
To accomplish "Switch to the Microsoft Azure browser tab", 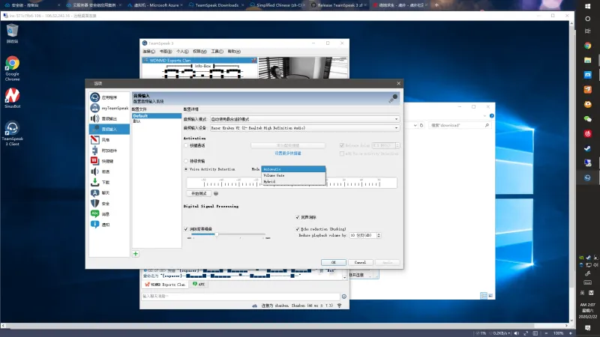I will (156, 5).
